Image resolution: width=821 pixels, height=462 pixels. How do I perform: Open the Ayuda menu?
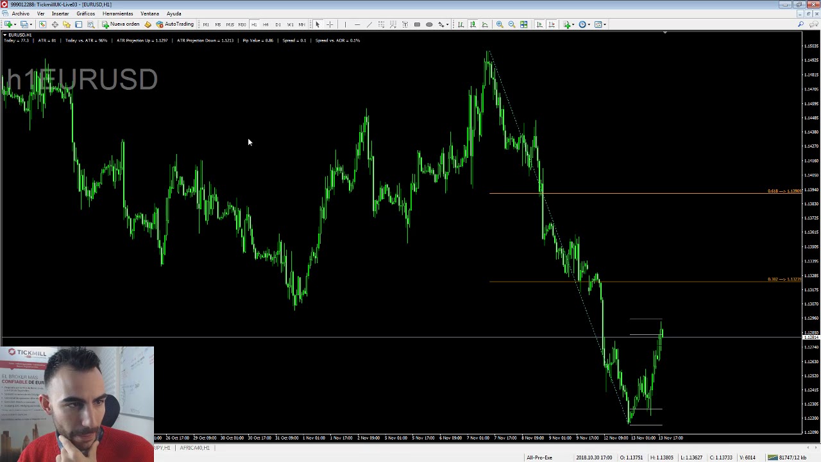tap(174, 13)
